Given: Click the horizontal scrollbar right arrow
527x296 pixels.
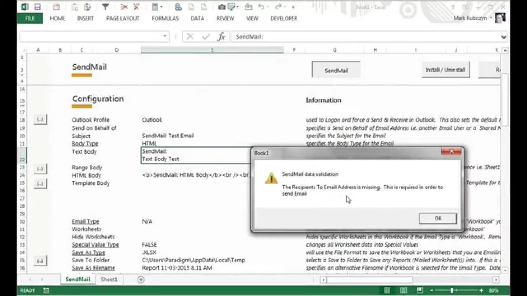Looking at the screenshot, I should click(496, 280).
